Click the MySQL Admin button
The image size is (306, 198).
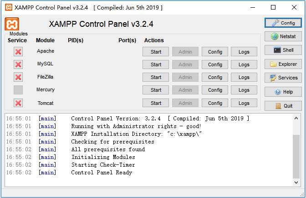[185, 64]
